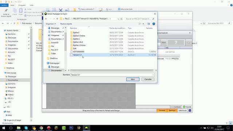The height and width of the screenshot is (131, 233).
Task: Open Chrome from the taskbar
Action: [41, 128]
